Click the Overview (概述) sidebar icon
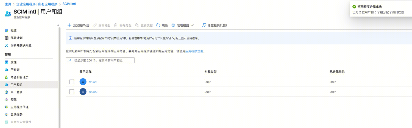The width and height of the screenshot is (412, 128). (7, 30)
